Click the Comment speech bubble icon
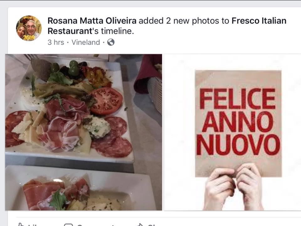 click(68, 224)
